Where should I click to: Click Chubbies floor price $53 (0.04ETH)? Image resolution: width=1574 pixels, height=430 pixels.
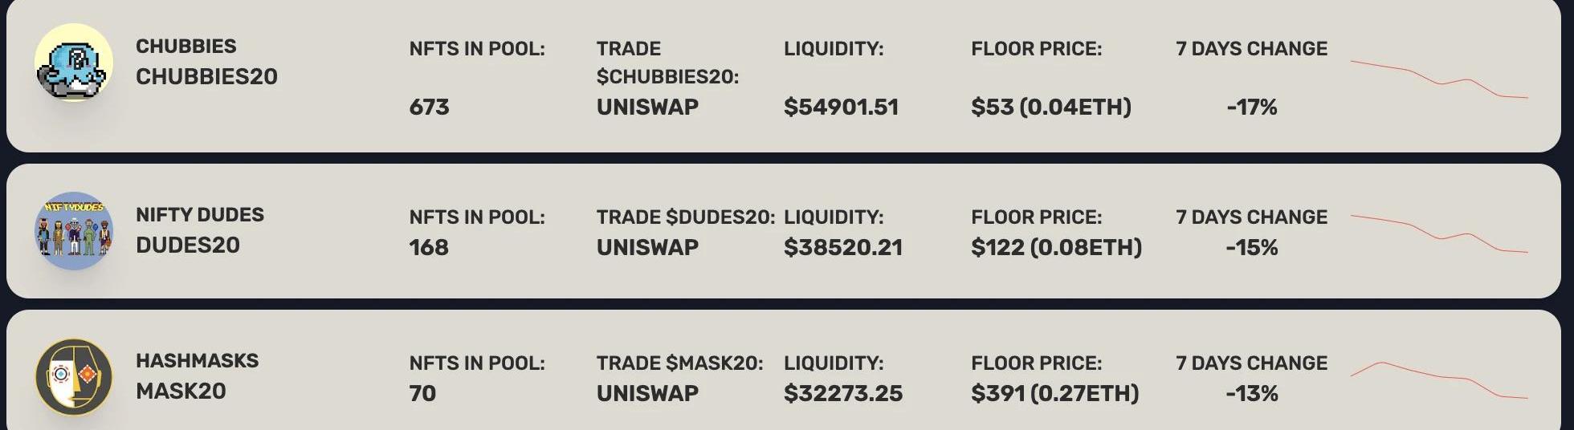1050,107
